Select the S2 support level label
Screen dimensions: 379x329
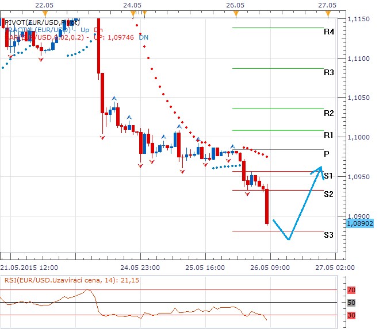(x=328, y=194)
